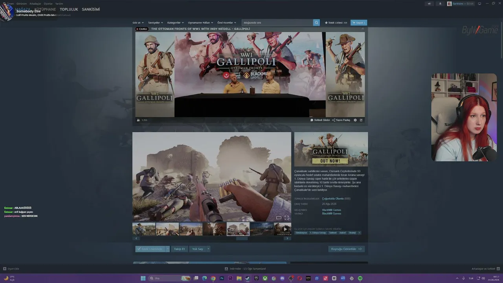Open Big Picture mode monitor icon
The height and width of the screenshot is (283, 503).
(479, 4)
